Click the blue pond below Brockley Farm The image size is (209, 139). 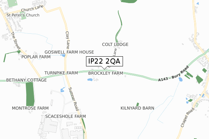tap(90, 80)
